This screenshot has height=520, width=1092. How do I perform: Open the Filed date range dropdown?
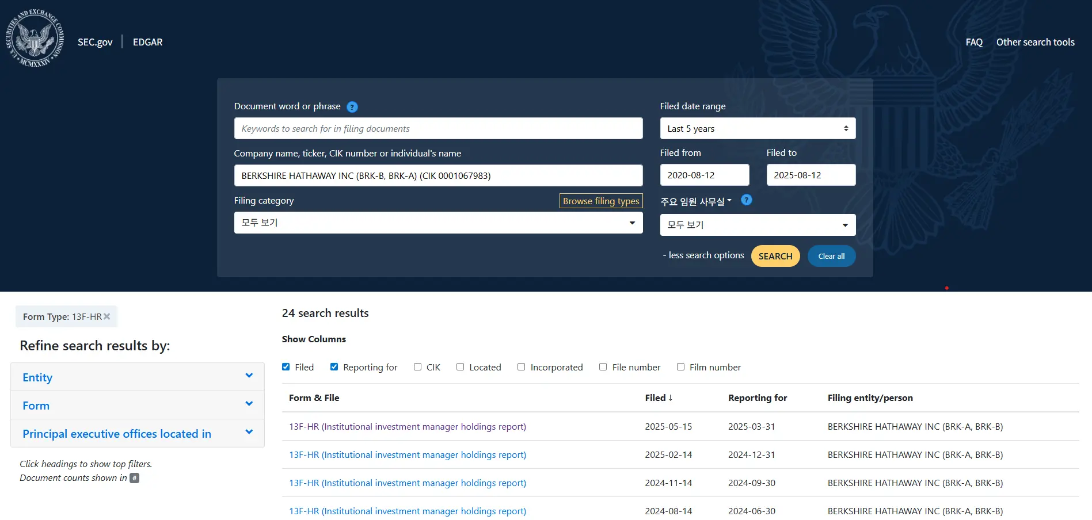point(758,128)
